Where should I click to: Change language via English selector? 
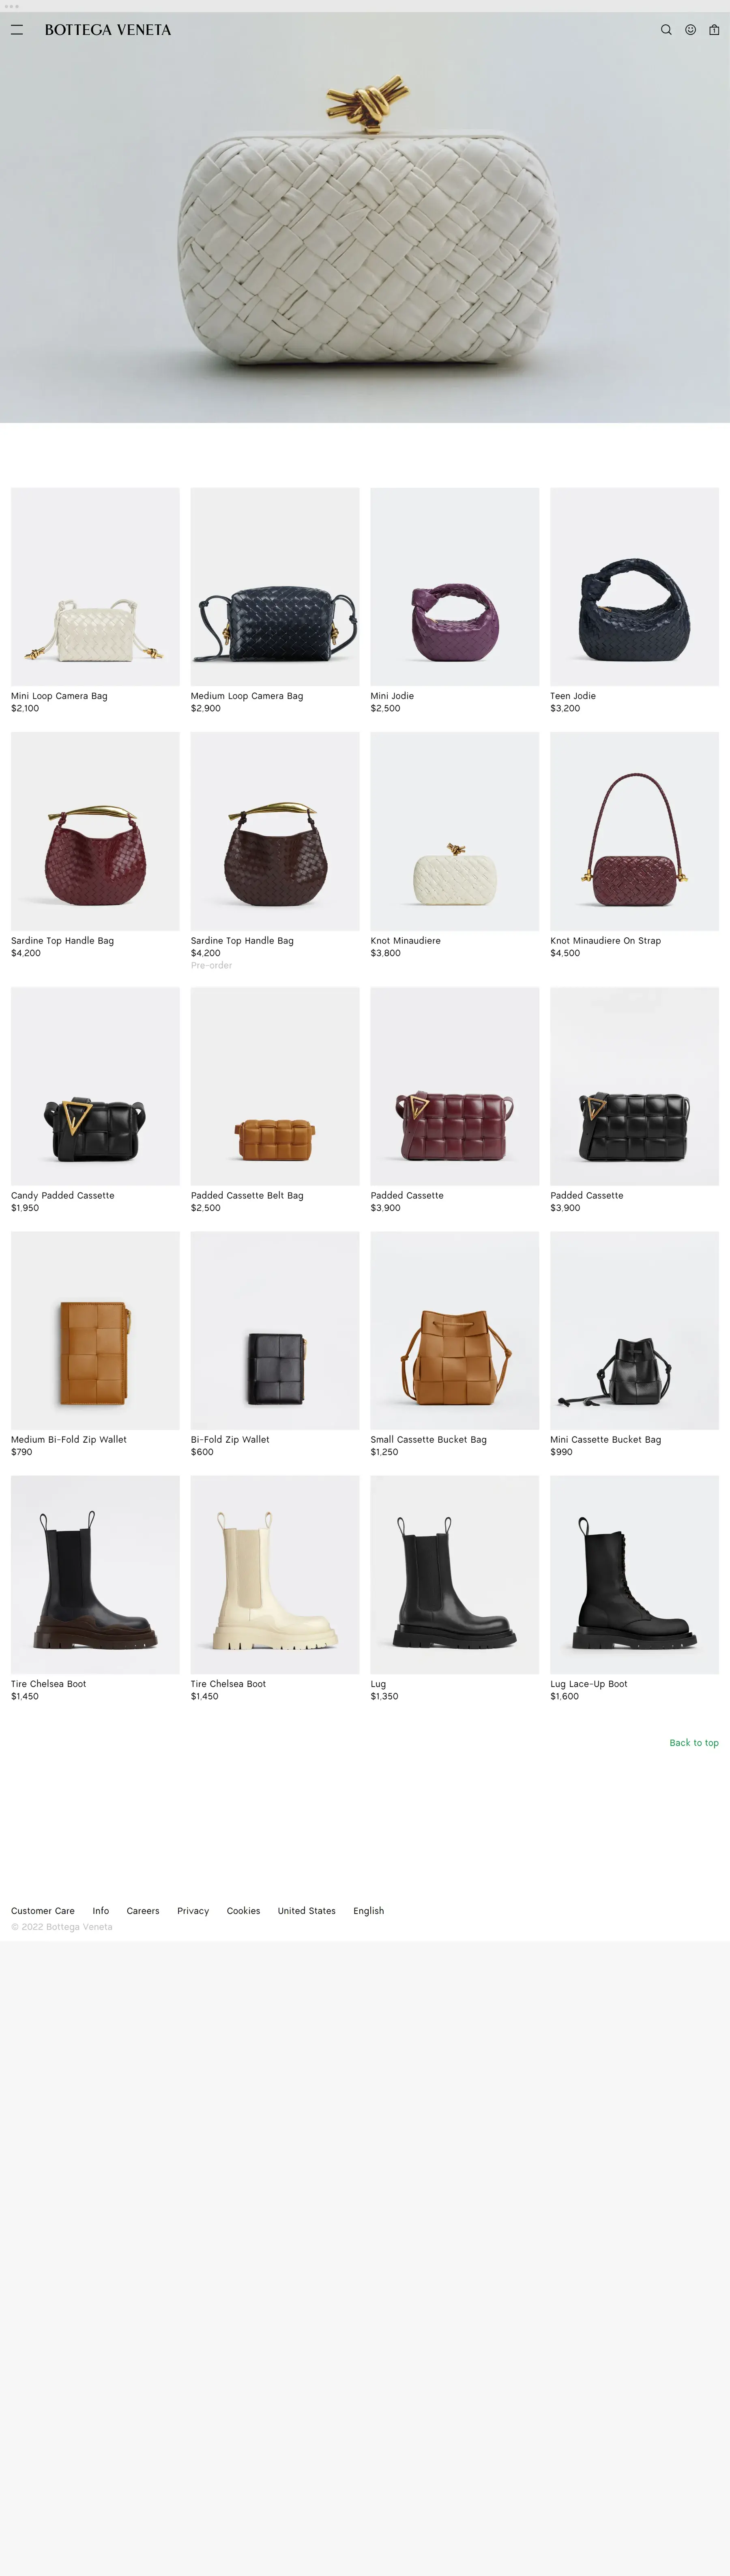click(x=369, y=1911)
